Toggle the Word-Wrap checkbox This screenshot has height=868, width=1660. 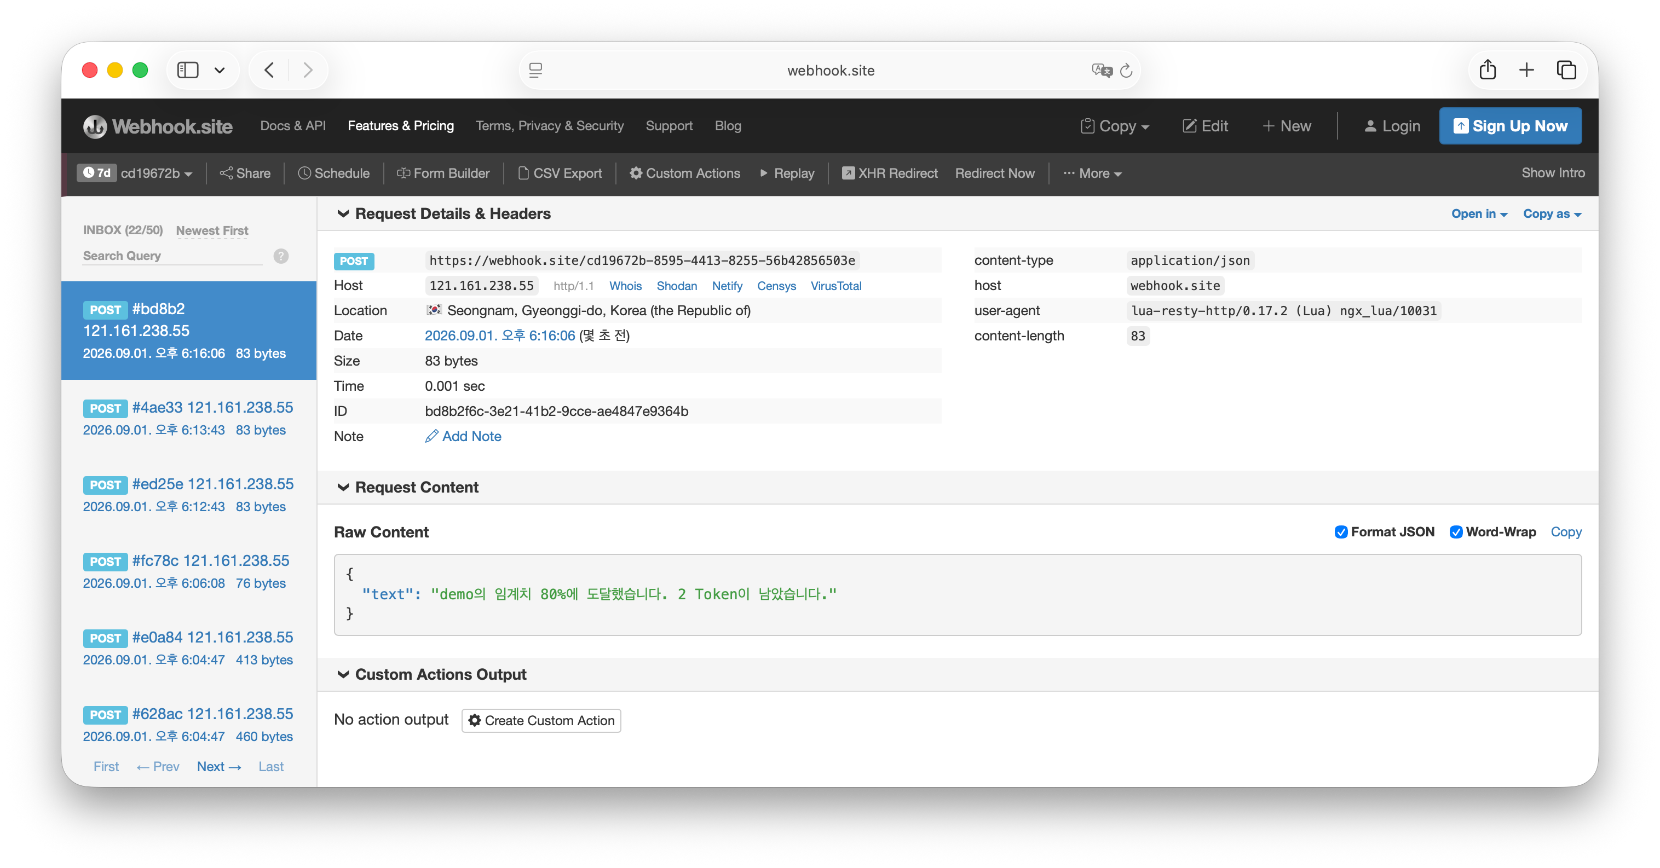[1456, 533]
